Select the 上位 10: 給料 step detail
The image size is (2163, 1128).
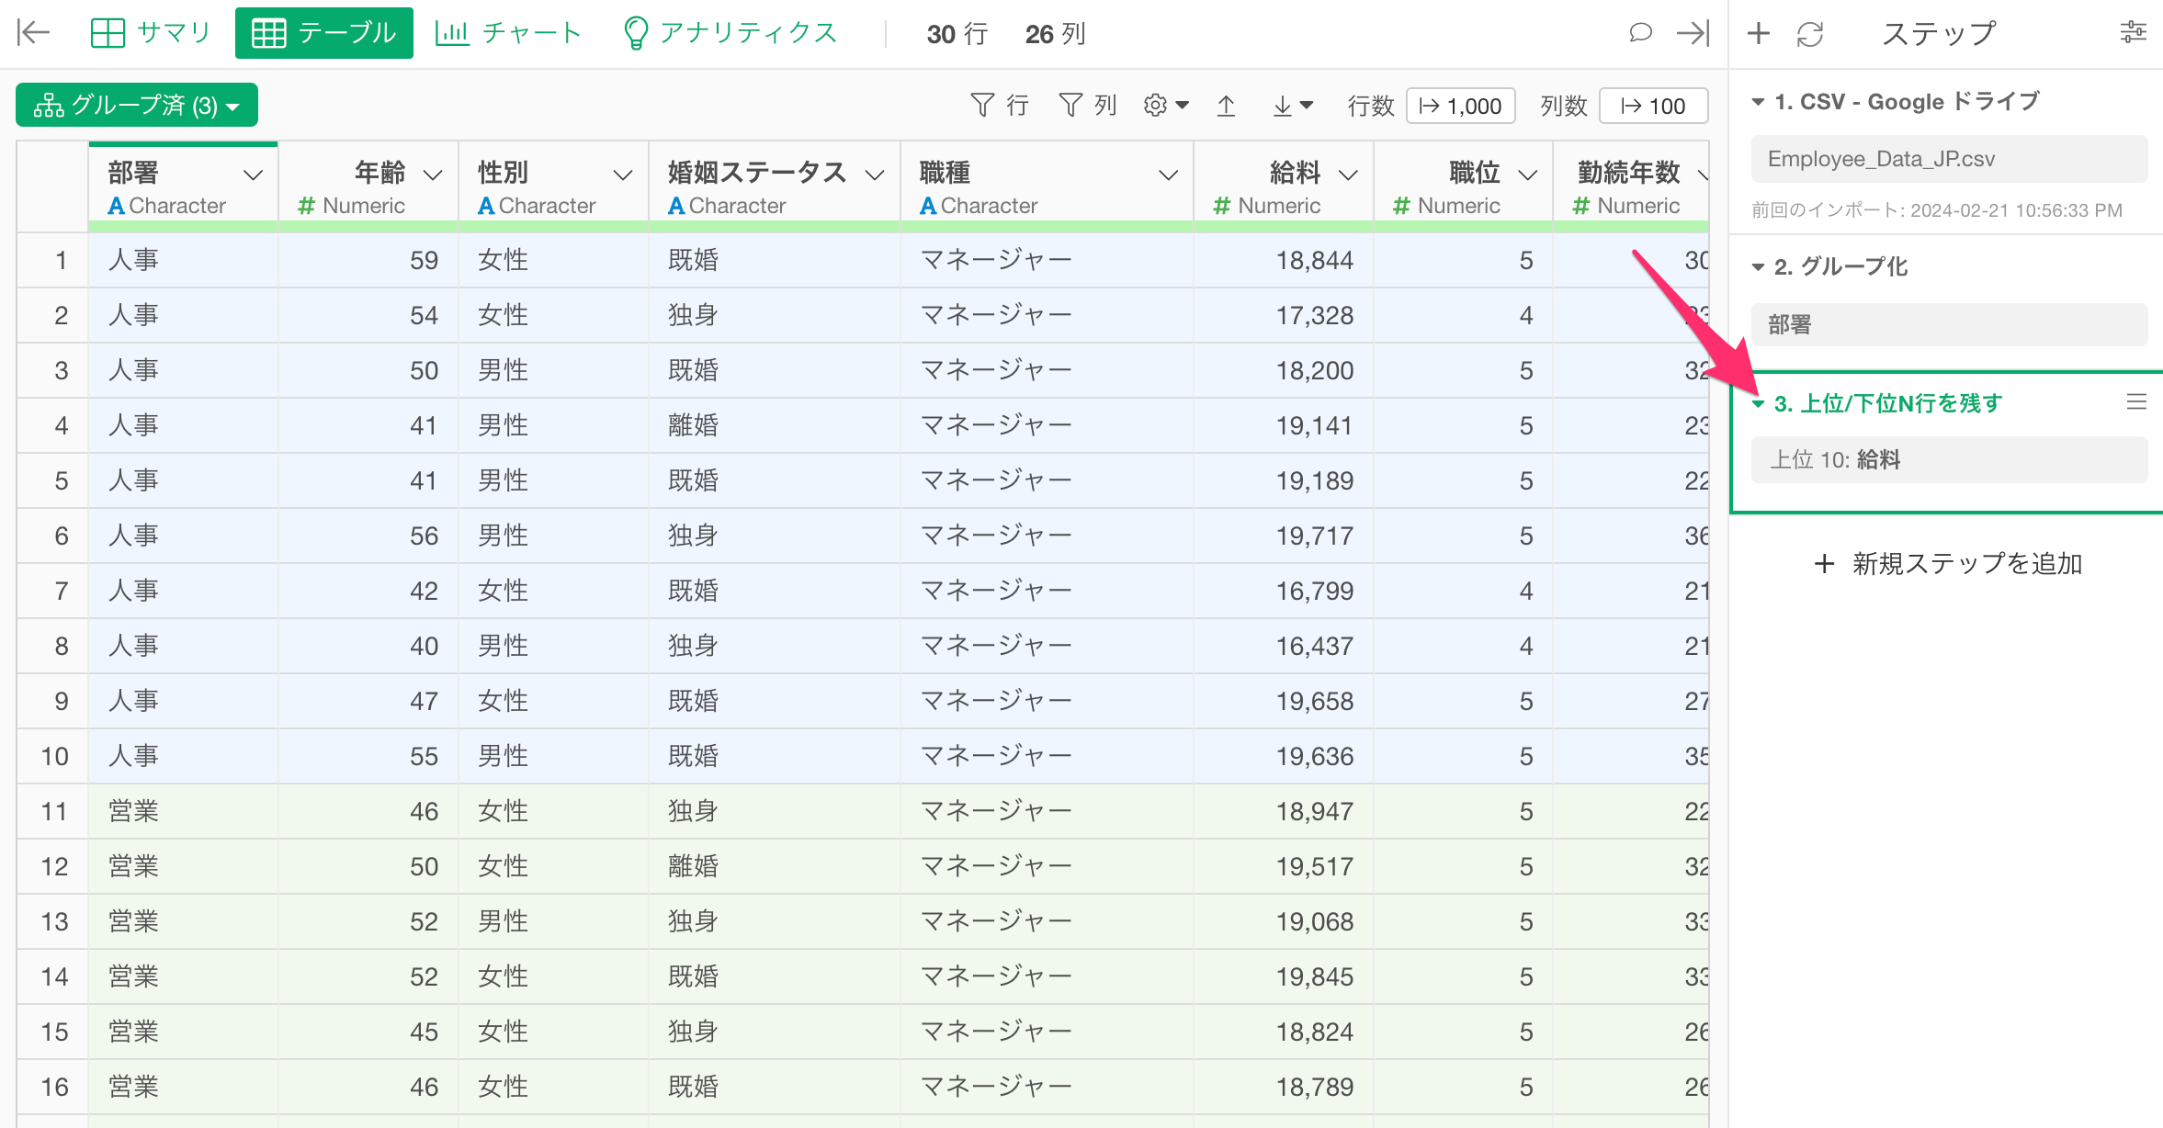click(1949, 459)
